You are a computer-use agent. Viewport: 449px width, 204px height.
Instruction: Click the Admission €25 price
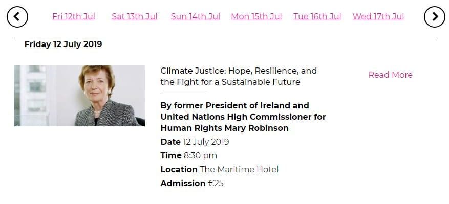click(x=192, y=183)
